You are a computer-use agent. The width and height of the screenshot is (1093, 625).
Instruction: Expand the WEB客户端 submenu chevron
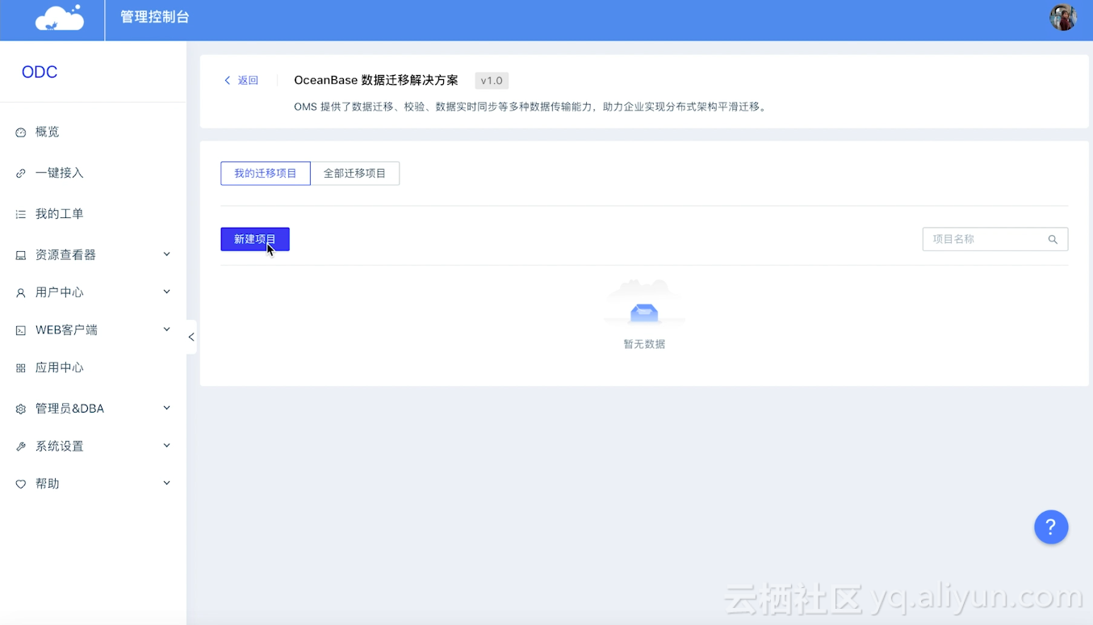click(167, 329)
